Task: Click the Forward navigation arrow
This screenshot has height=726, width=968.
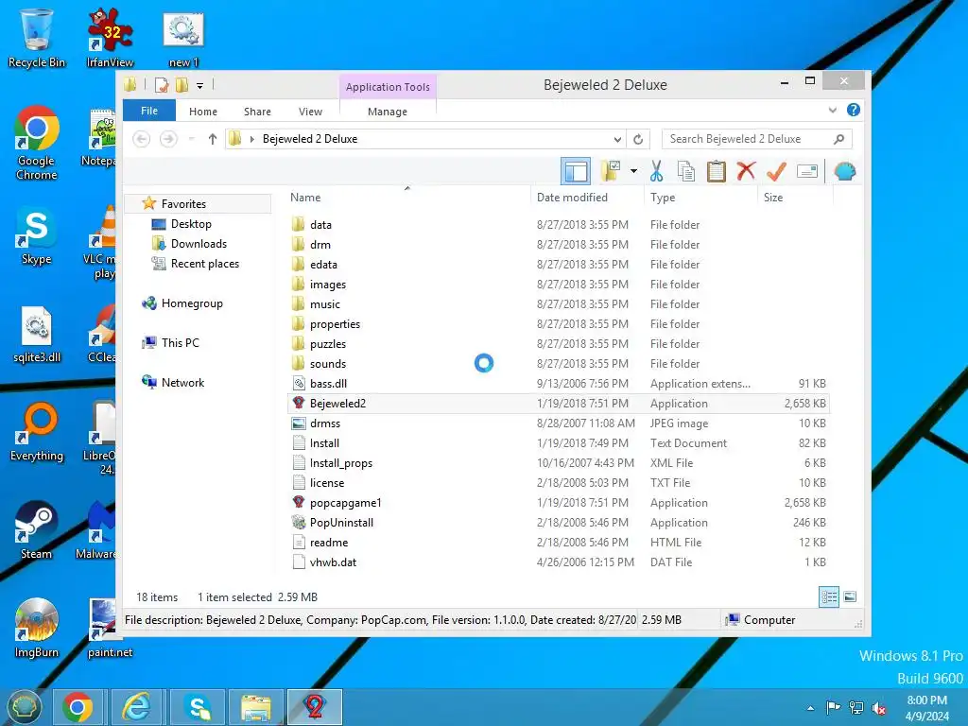Action: click(x=168, y=139)
